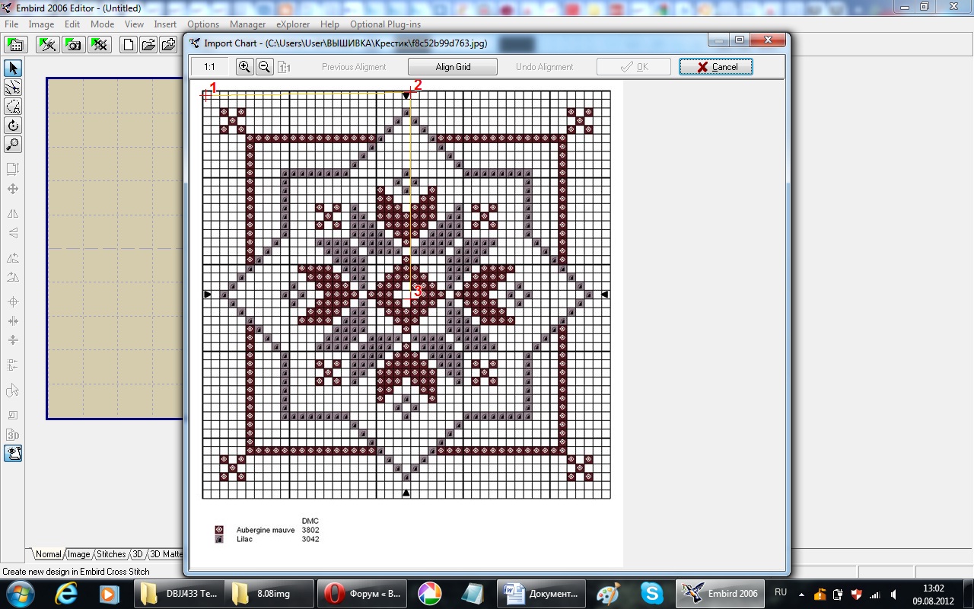Screen dimensions: 974x609
Task: Zoom out of the imported chart
Action: point(264,67)
